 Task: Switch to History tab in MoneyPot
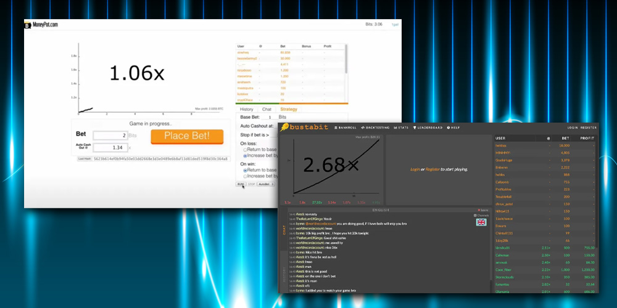pyautogui.click(x=246, y=109)
